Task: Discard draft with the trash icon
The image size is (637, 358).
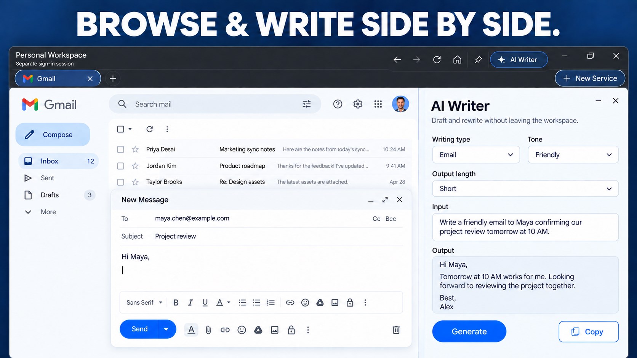Action: click(396, 330)
